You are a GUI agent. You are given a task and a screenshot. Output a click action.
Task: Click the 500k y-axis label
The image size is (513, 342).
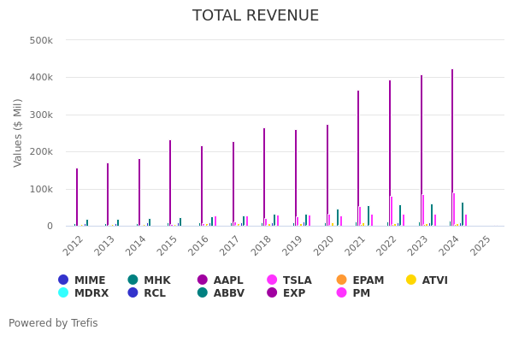pos(41,40)
